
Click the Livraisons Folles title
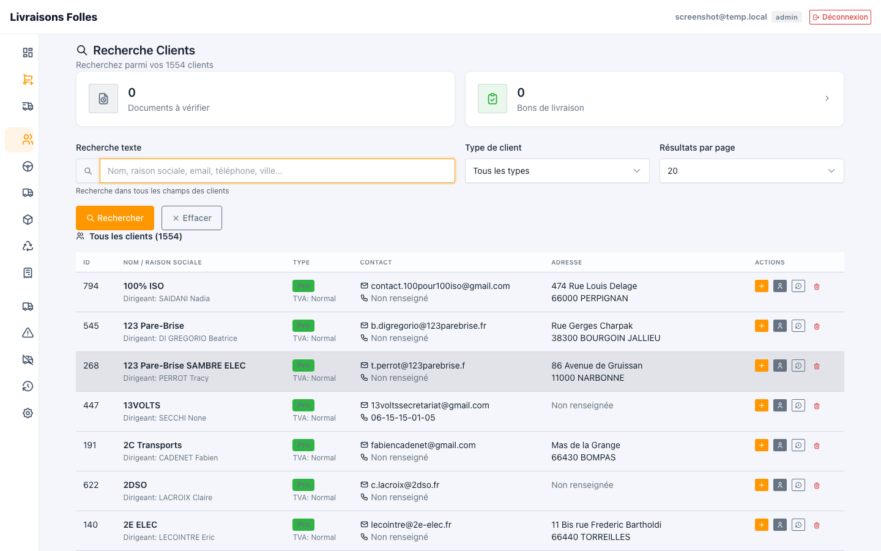[54, 17]
